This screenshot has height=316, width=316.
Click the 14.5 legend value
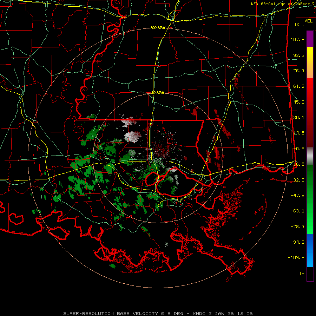point(299,133)
